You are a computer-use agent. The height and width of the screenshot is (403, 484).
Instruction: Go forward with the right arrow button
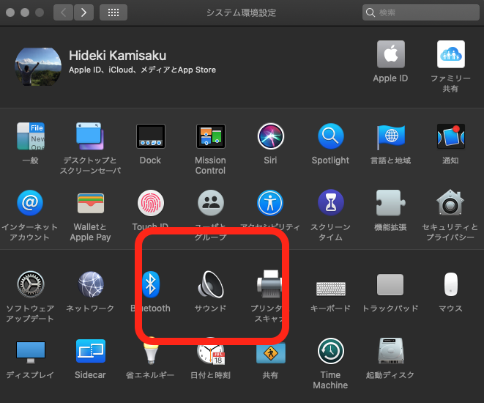[x=83, y=12]
